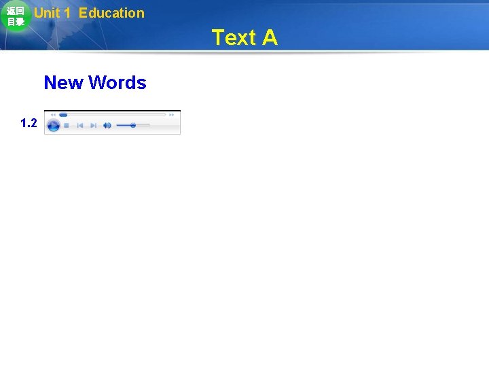The width and height of the screenshot is (489, 367).
Task: Click the Unit 1 Education header text
Action: [x=89, y=13]
